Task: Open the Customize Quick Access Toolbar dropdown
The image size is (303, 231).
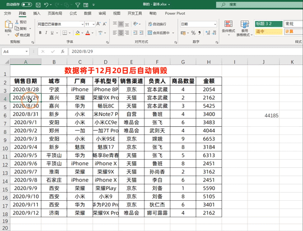Action: click(93, 5)
